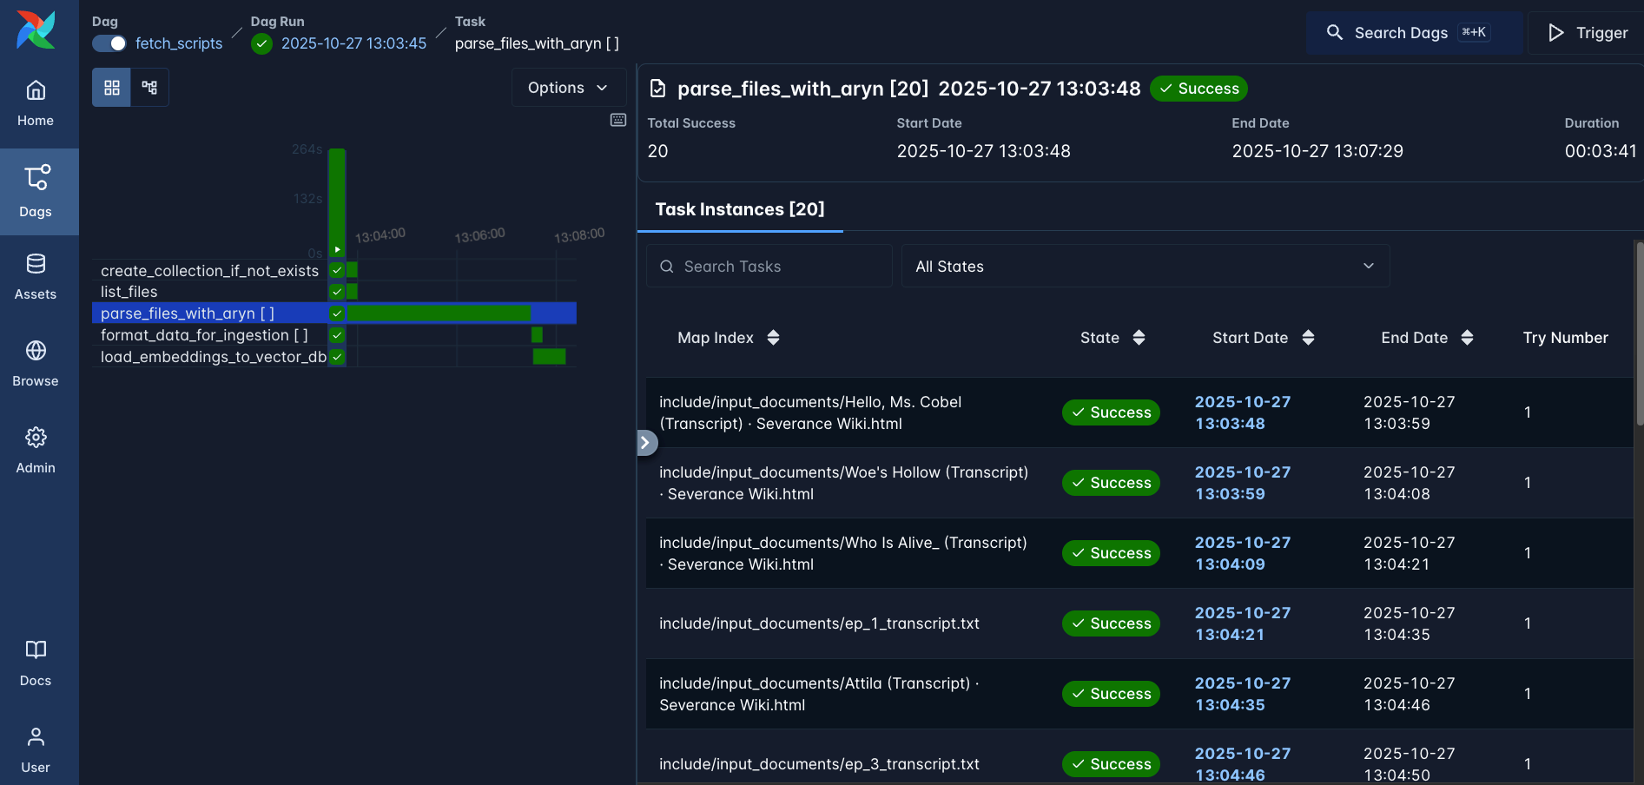Open the 2025-10-27 13:03:45 Dag Run link

click(353, 43)
